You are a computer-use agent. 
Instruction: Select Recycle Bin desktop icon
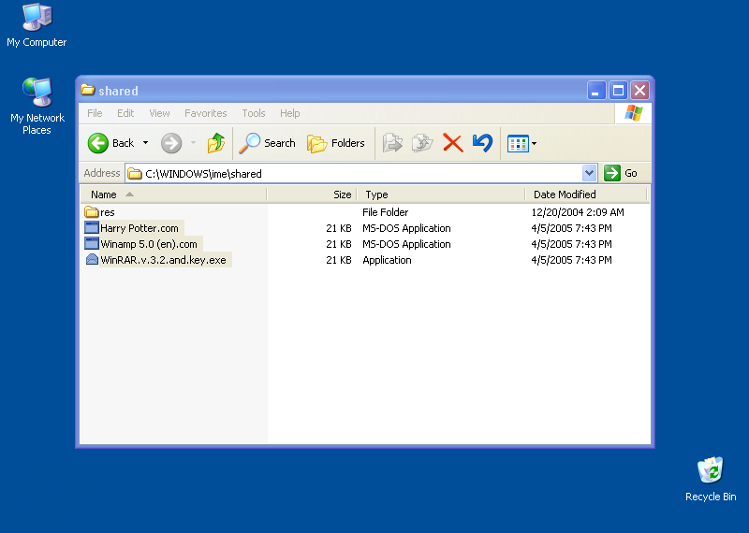711,480
